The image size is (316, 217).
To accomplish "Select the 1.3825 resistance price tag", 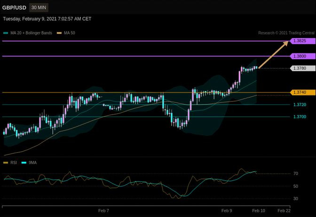I will point(303,41).
